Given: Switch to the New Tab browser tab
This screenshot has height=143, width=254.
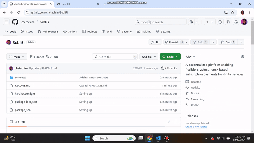Looking at the screenshot, I should (x=78, y=4).
